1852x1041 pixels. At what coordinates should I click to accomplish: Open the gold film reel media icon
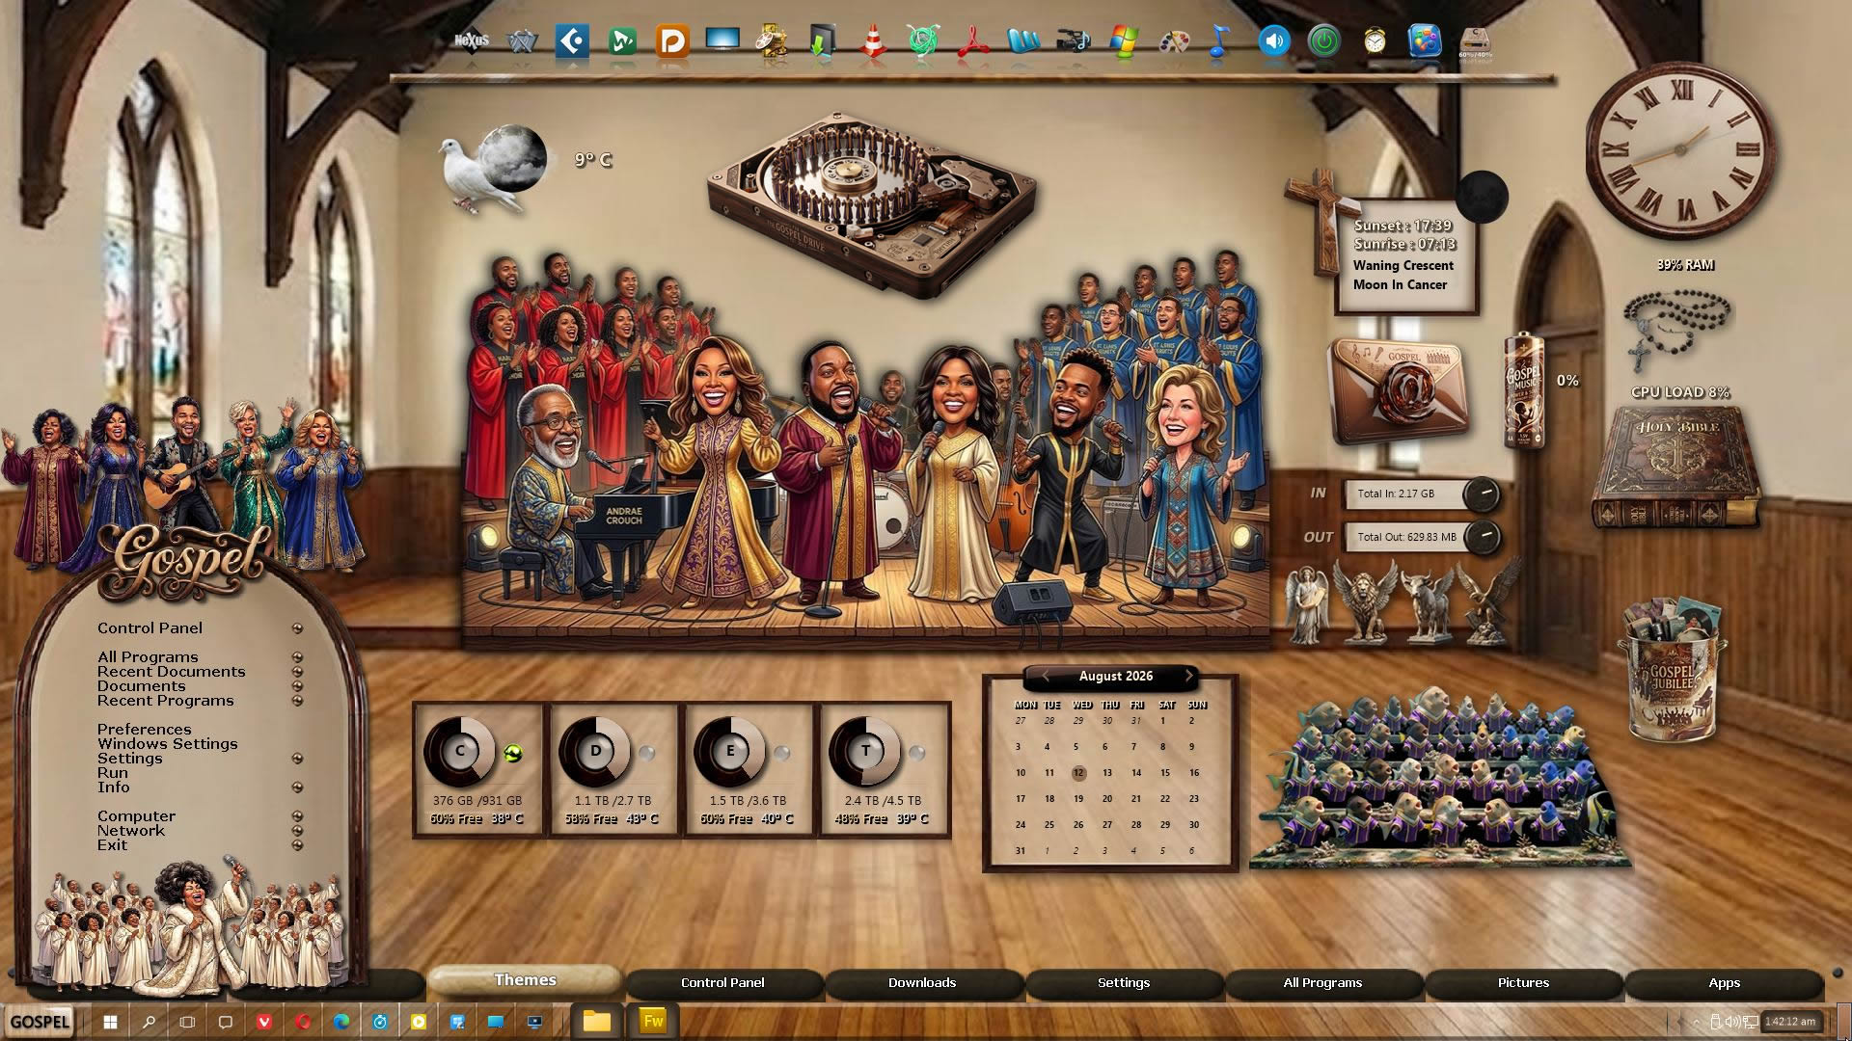tap(773, 41)
